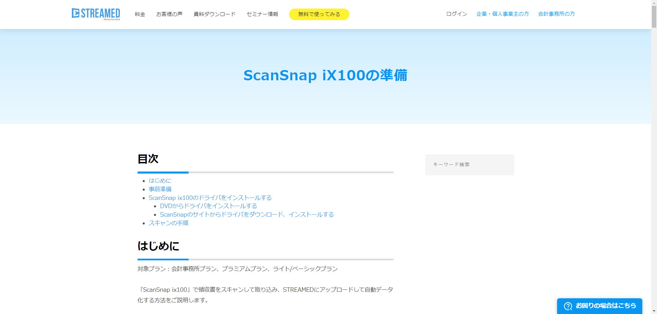657x314 pixels.
Task: Click the question mark help icon
Action: click(x=568, y=306)
